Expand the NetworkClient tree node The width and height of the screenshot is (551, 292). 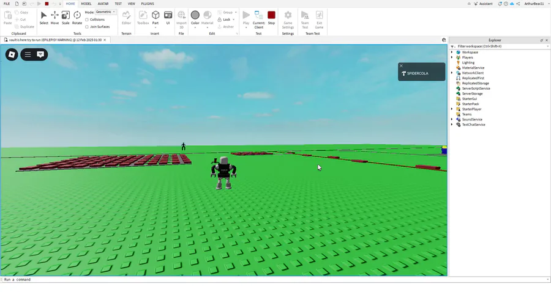452,73
